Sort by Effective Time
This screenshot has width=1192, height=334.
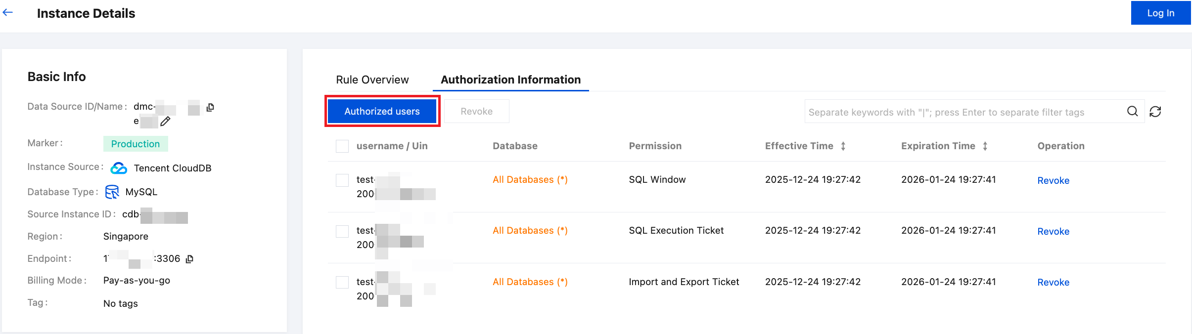click(843, 146)
